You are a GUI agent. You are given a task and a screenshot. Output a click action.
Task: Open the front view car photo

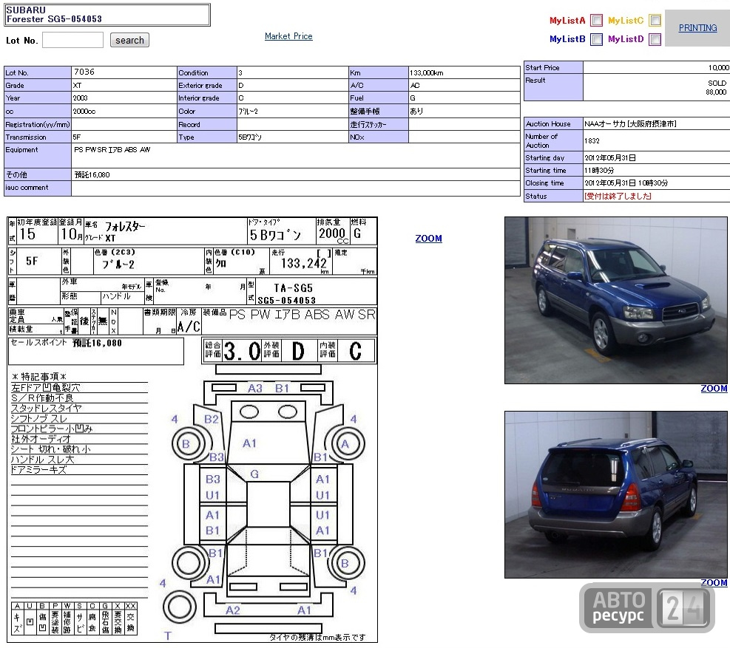click(616, 300)
